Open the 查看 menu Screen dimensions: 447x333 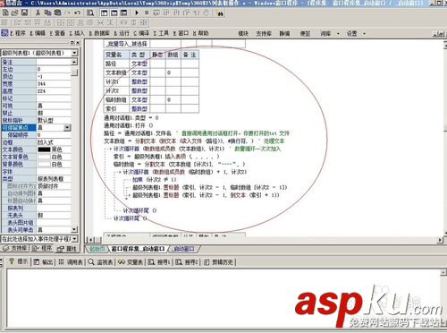coord(57,33)
